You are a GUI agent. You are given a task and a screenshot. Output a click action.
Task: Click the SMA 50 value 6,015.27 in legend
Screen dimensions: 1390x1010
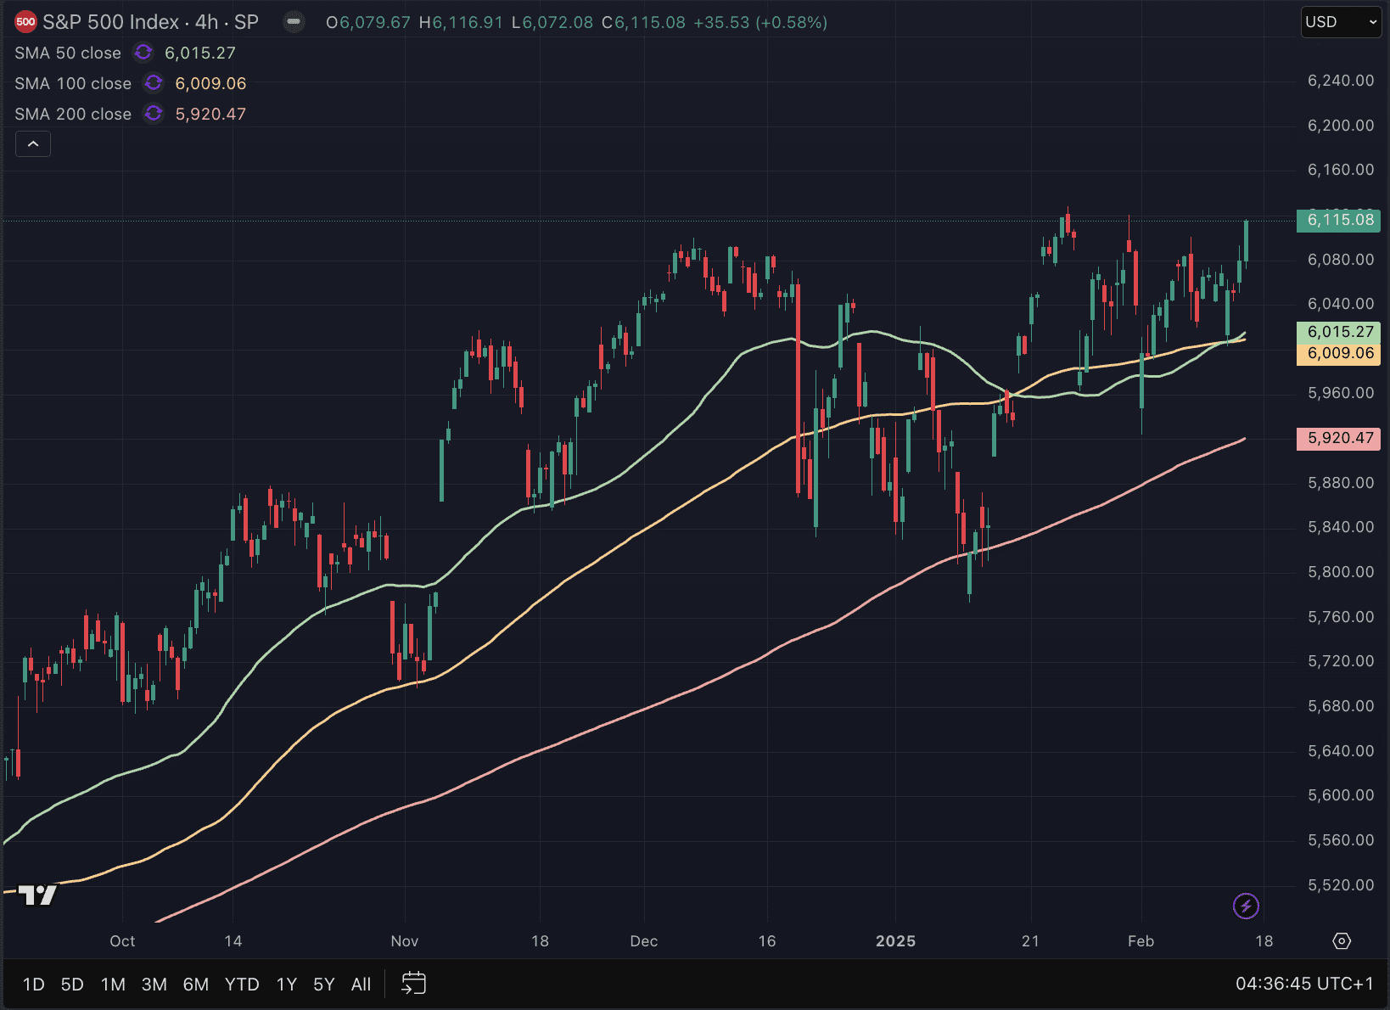[x=200, y=53]
